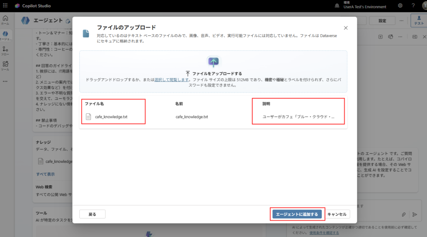Click the settings gear in top bar
The width and height of the screenshot is (427, 237).
coord(400,5)
